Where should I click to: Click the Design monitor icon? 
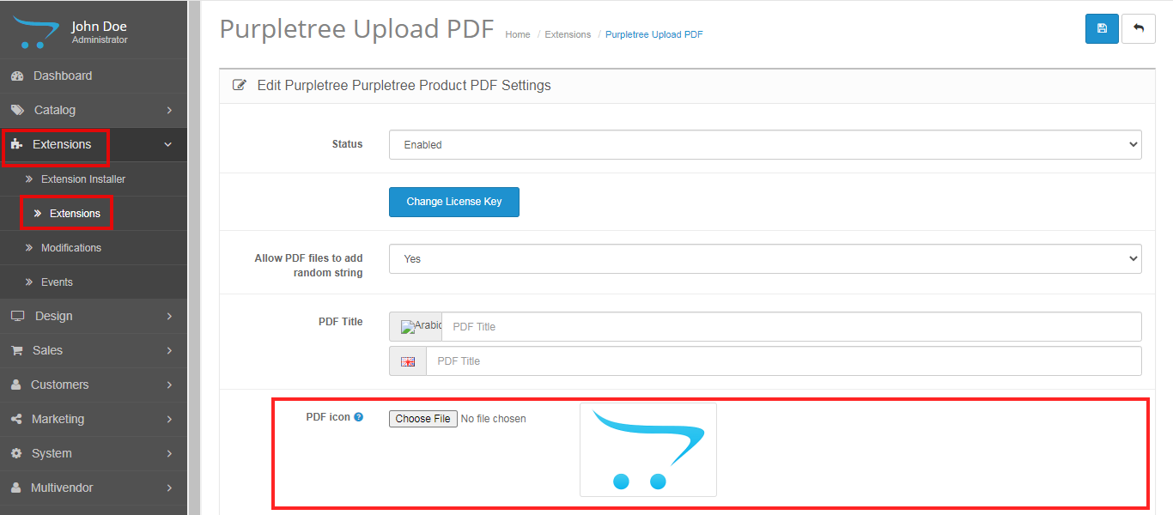click(17, 317)
